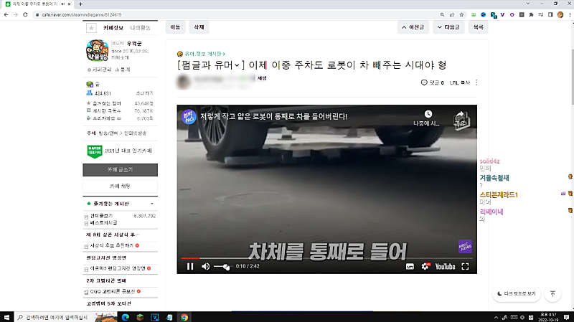Open the channel avatar in the video header
The height and width of the screenshot is (322, 574).
point(189,117)
